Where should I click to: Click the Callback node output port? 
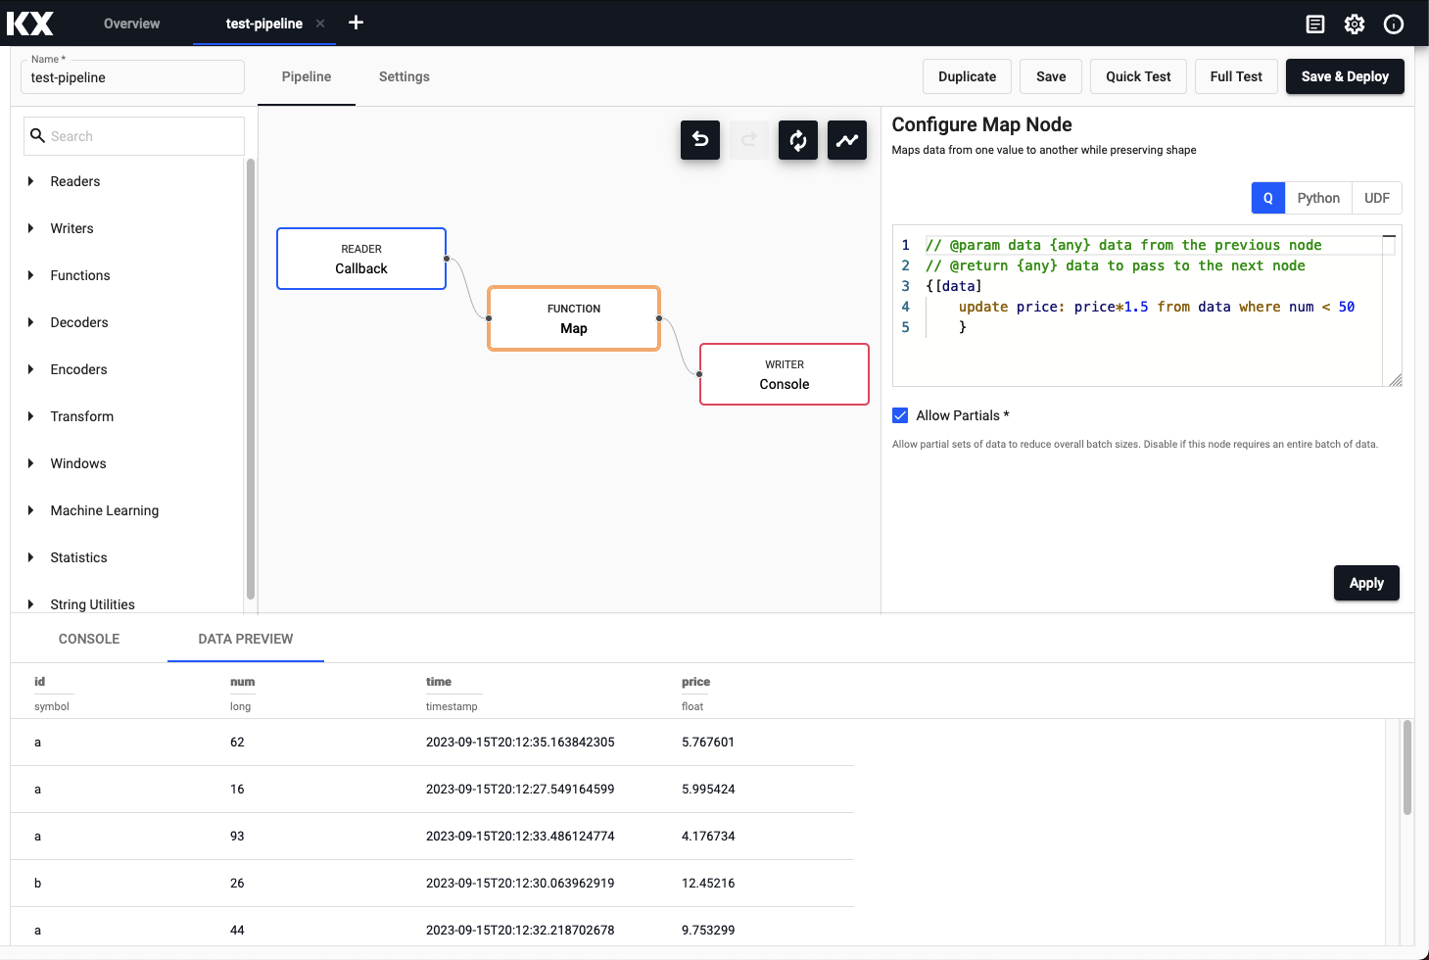pyautogui.click(x=447, y=259)
